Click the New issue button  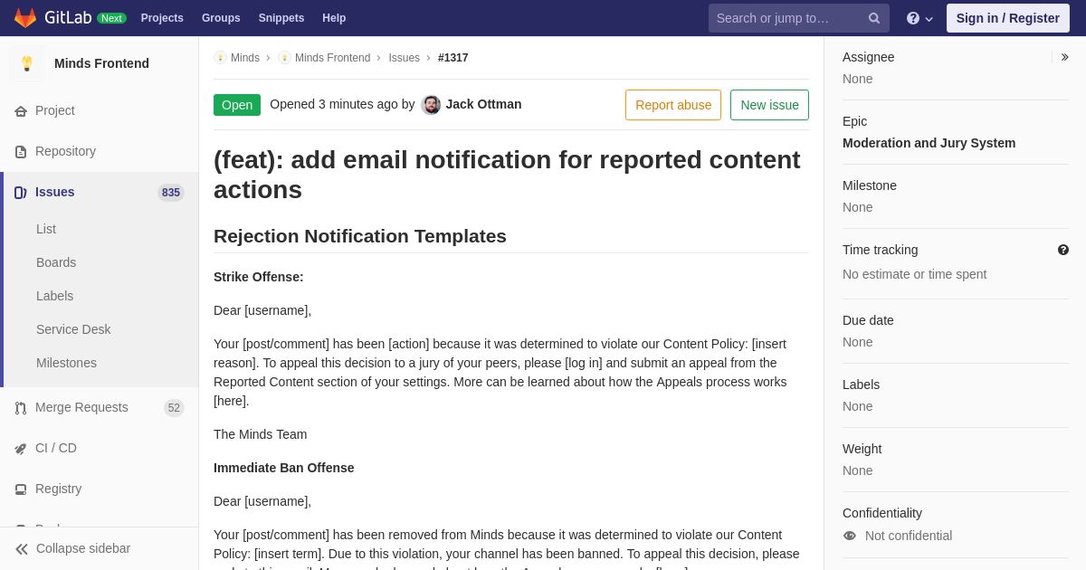(x=769, y=105)
